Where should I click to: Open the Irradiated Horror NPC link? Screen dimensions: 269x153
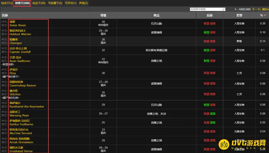click(x=21, y=151)
